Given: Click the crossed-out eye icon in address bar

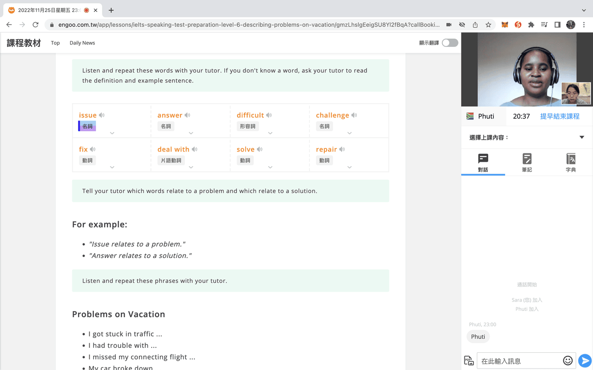Looking at the screenshot, I should click(x=462, y=25).
